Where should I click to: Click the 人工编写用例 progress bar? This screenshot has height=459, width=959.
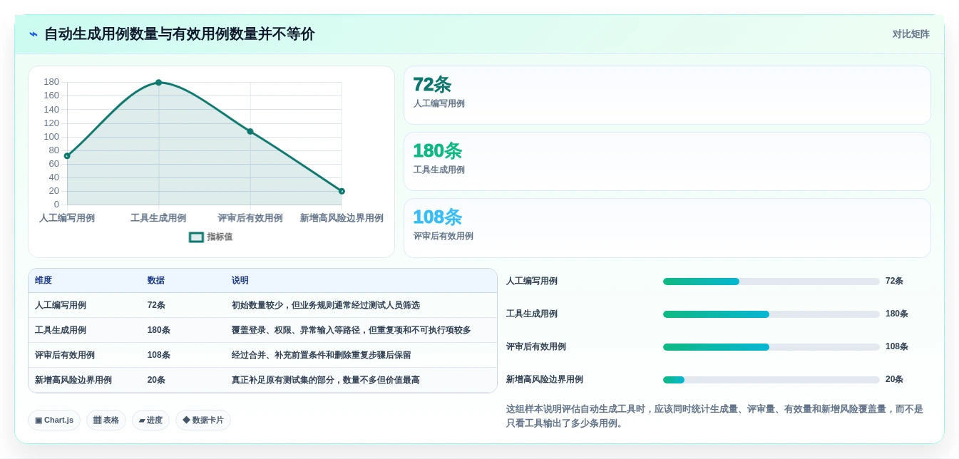coord(771,282)
